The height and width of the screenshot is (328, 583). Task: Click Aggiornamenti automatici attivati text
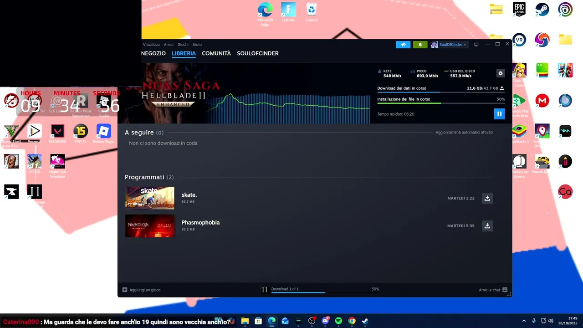(464, 132)
